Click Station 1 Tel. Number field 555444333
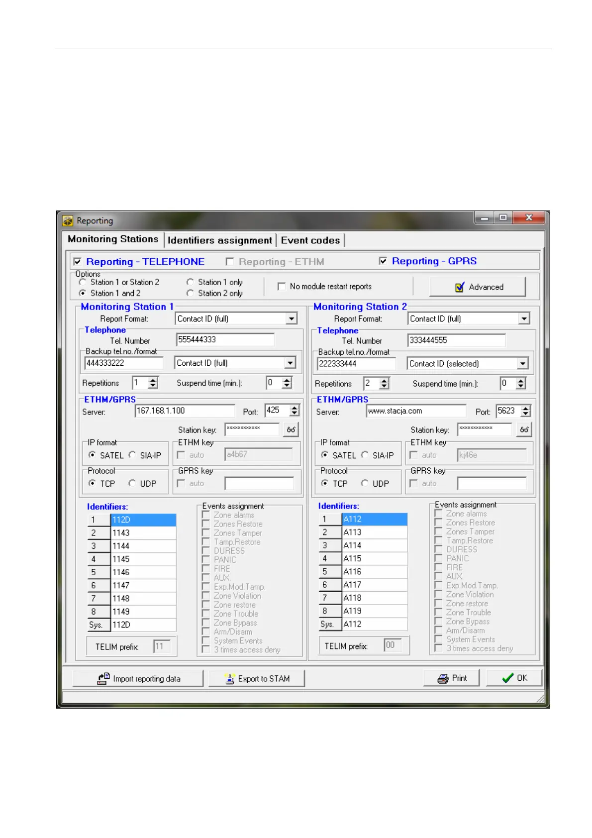 [225, 340]
